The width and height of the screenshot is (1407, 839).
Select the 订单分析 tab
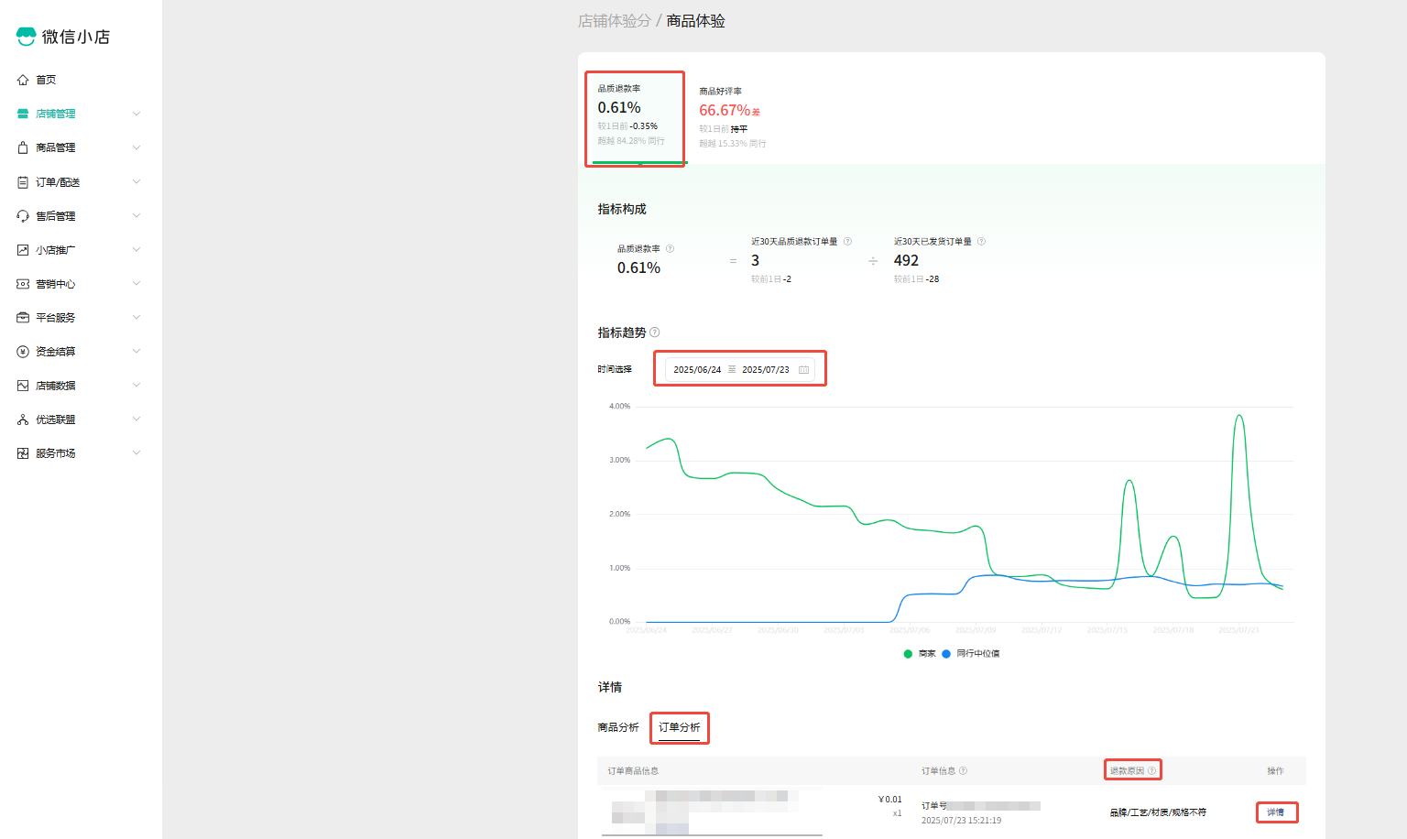pos(679,727)
